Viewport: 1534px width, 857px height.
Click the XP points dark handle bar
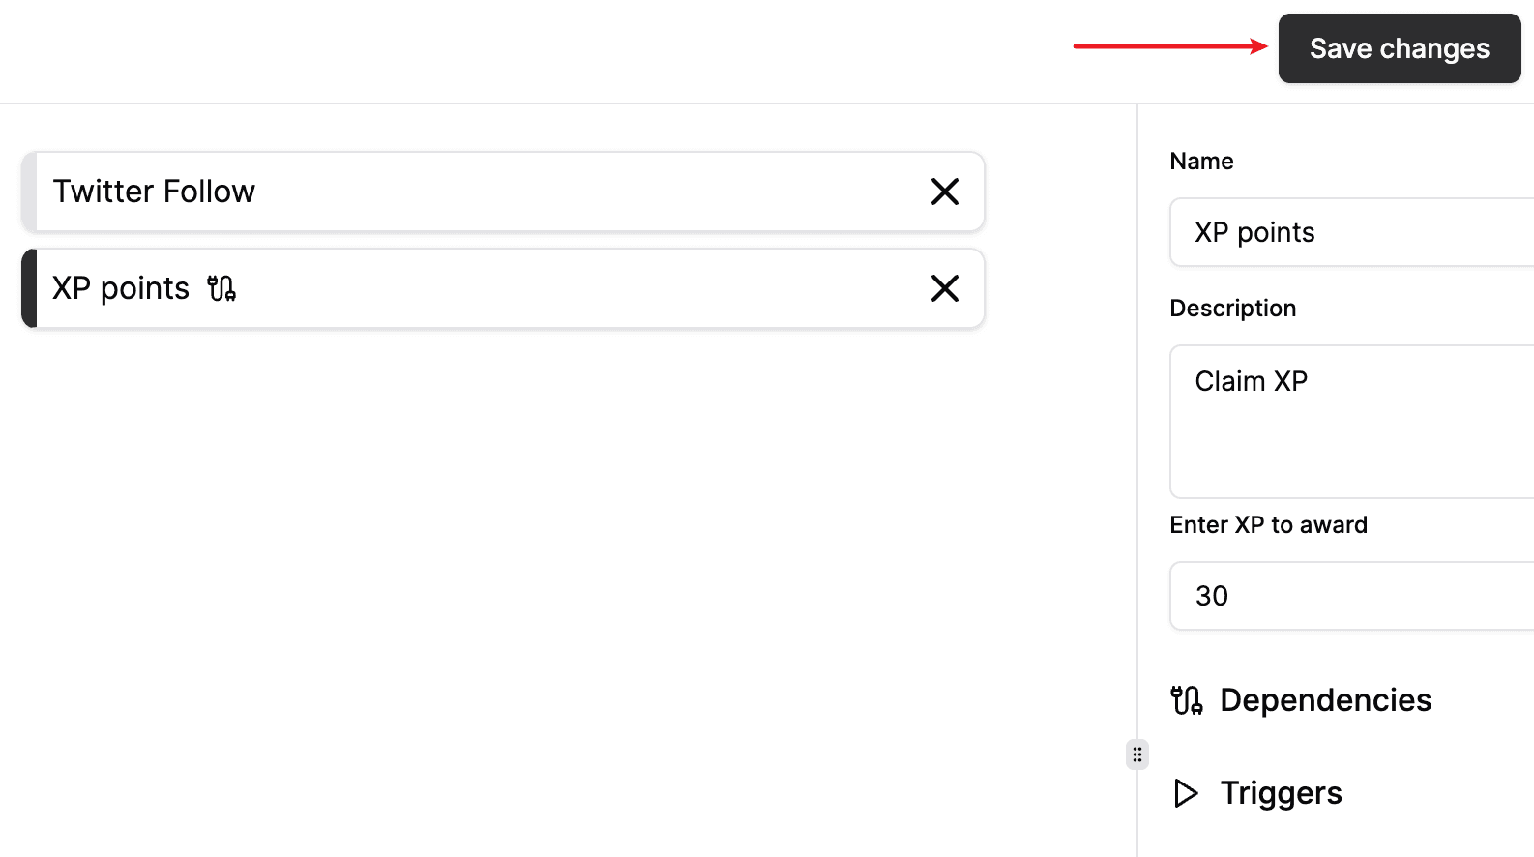point(29,288)
